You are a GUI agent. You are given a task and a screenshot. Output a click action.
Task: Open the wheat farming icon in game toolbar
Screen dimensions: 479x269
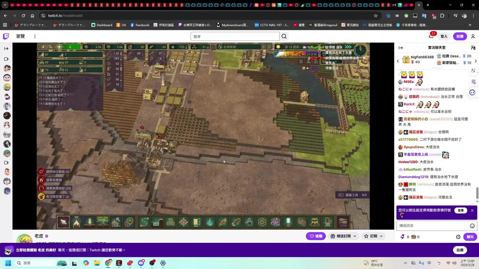click(x=89, y=222)
